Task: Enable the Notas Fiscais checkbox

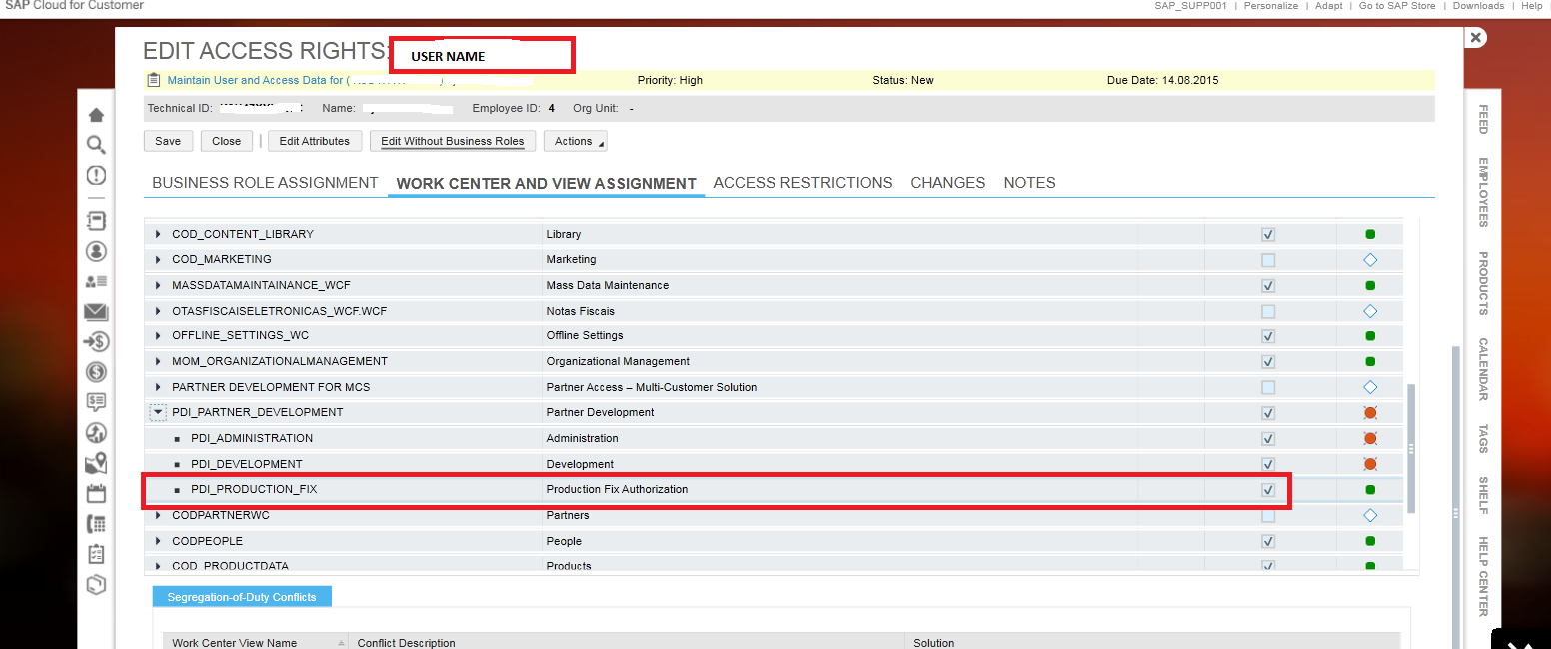Action: pyautogui.click(x=1268, y=311)
